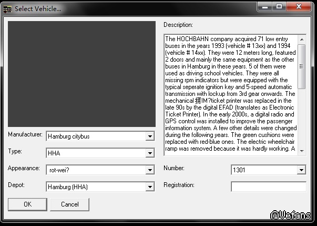Expand the Depot dropdown arrow
This screenshot has height=226, width=317.
tap(150, 187)
